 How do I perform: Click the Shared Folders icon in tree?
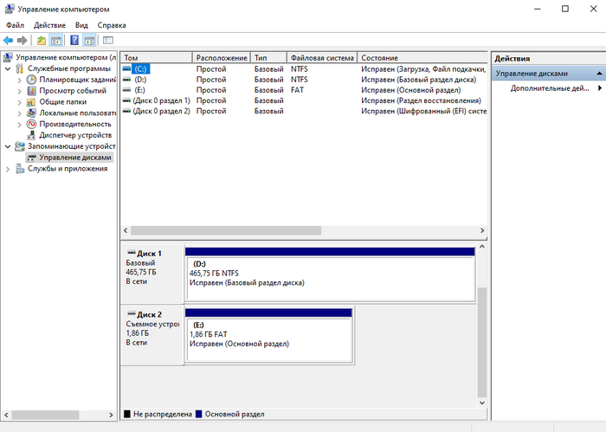[32, 102]
